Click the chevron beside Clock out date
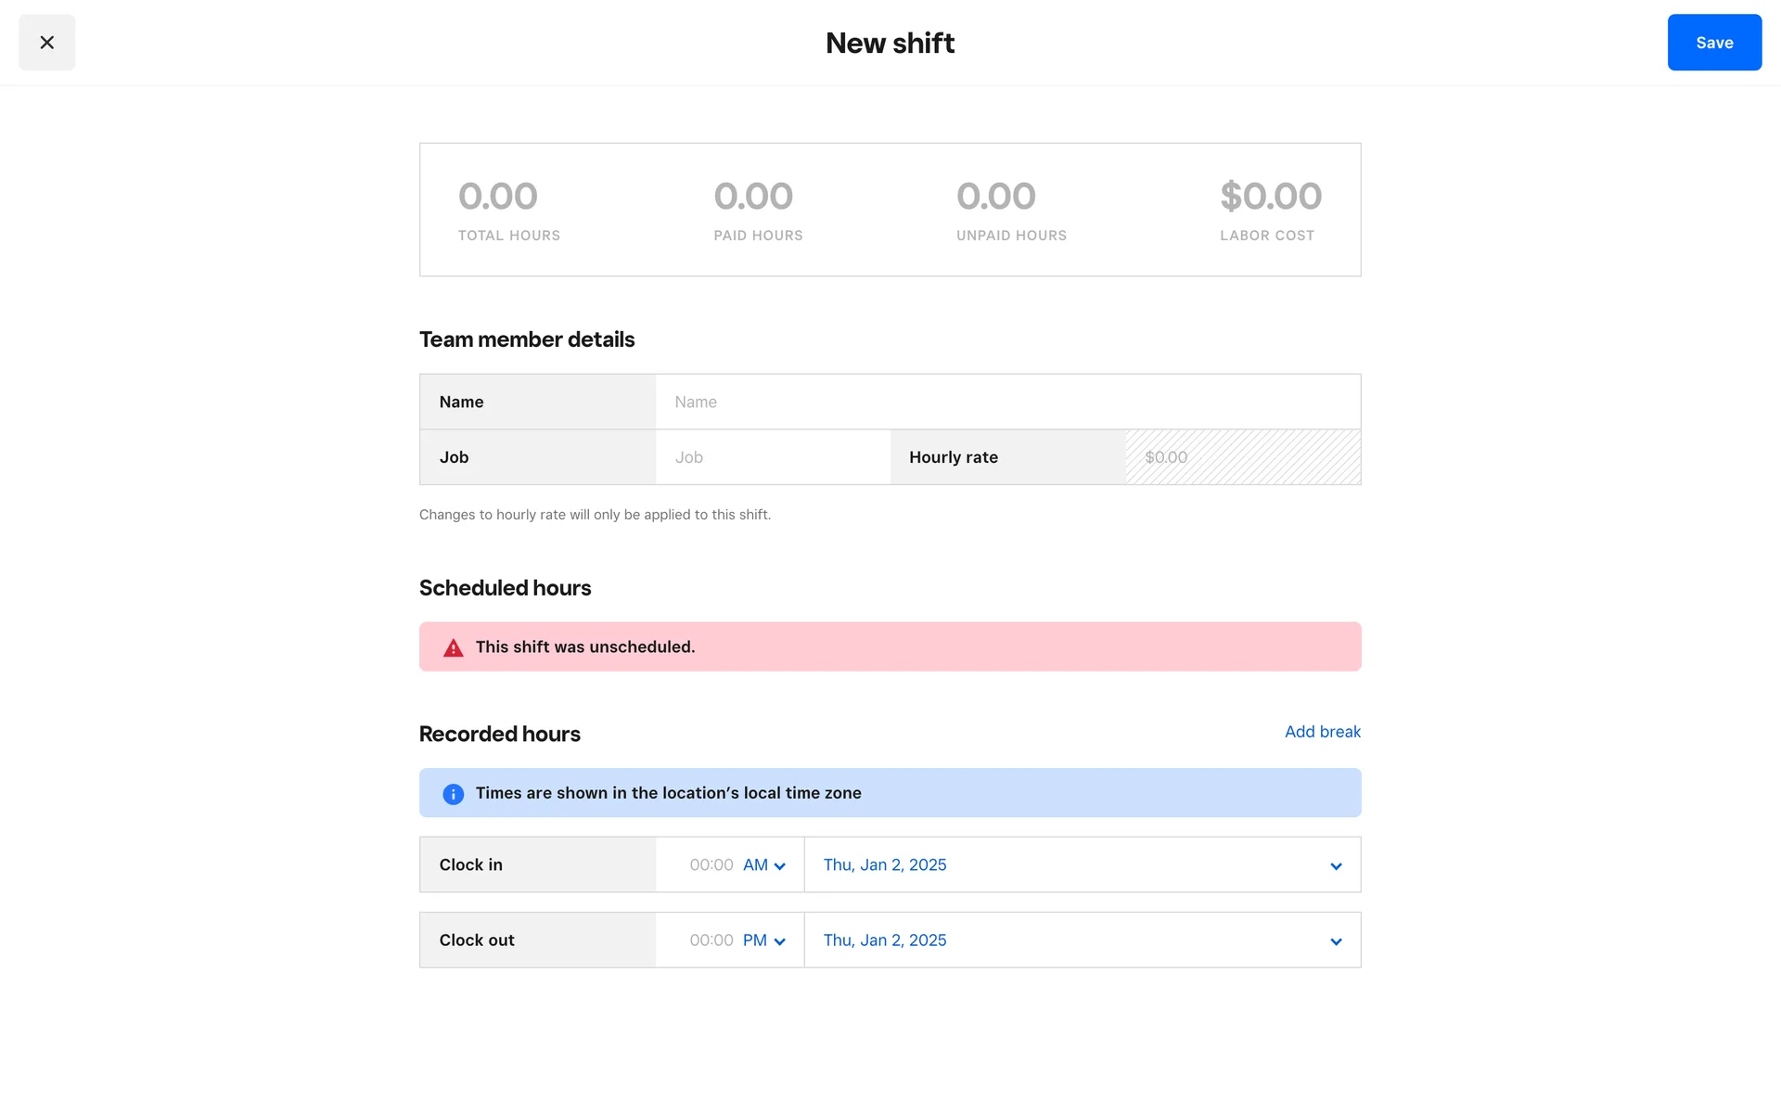Image resolution: width=1781 pixels, height=1113 pixels. [x=1336, y=941]
